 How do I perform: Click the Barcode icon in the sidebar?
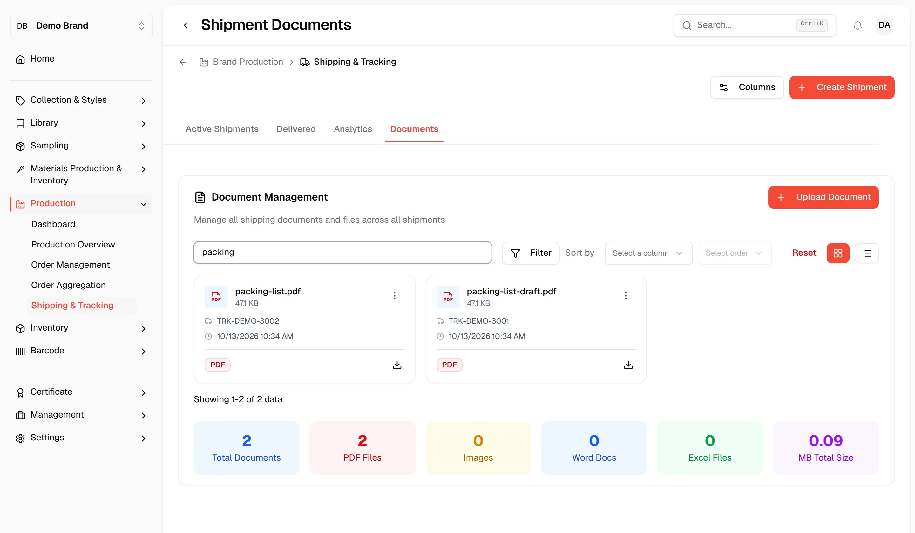[x=20, y=351]
